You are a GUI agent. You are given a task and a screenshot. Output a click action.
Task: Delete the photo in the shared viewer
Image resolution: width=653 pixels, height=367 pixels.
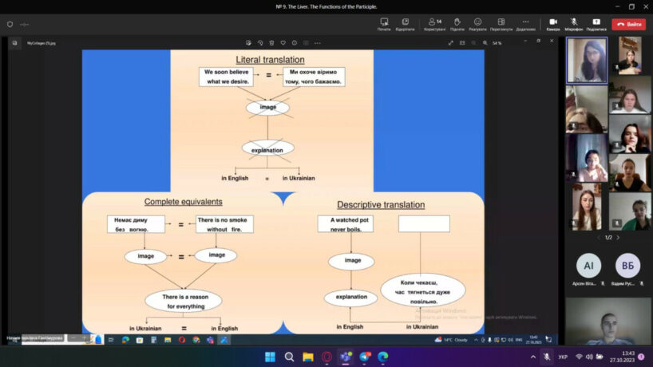click(271, 42)
